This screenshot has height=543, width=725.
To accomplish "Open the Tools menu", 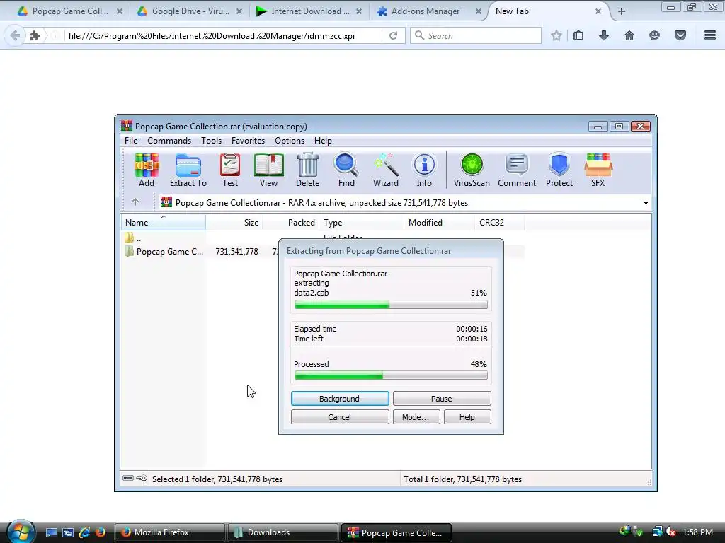I will tap(211, 141).
